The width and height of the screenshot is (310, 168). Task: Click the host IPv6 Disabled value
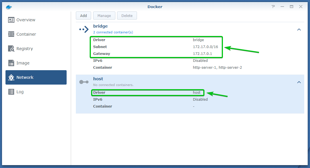[200, 99]
